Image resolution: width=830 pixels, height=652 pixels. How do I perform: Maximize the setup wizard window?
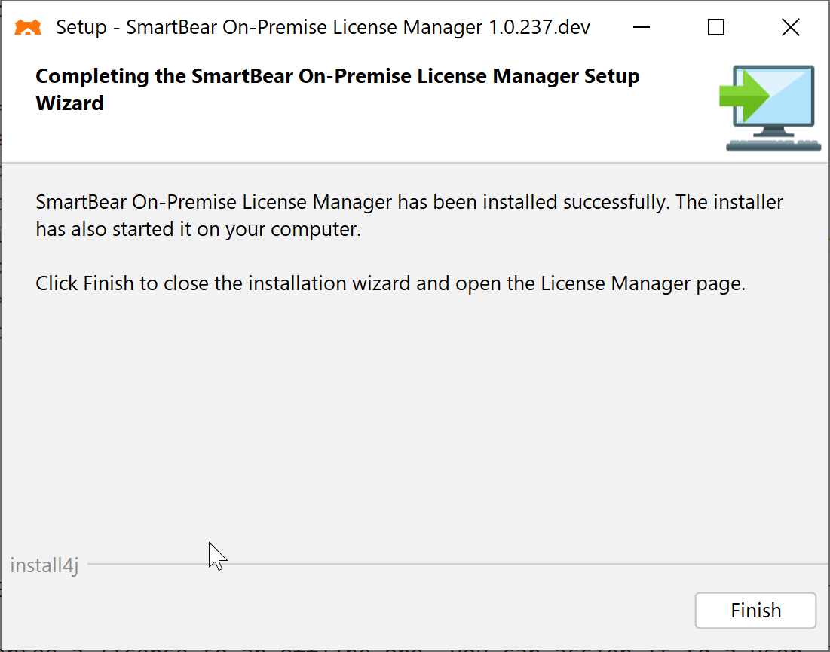point(715,27)
